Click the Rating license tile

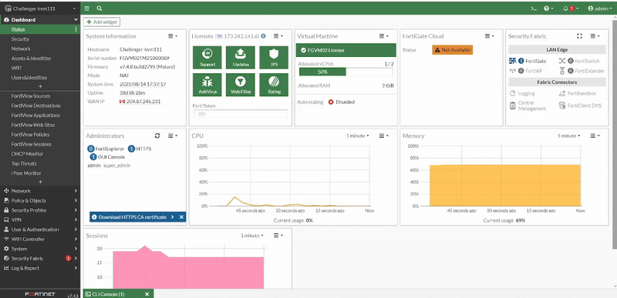coord(274,85)
